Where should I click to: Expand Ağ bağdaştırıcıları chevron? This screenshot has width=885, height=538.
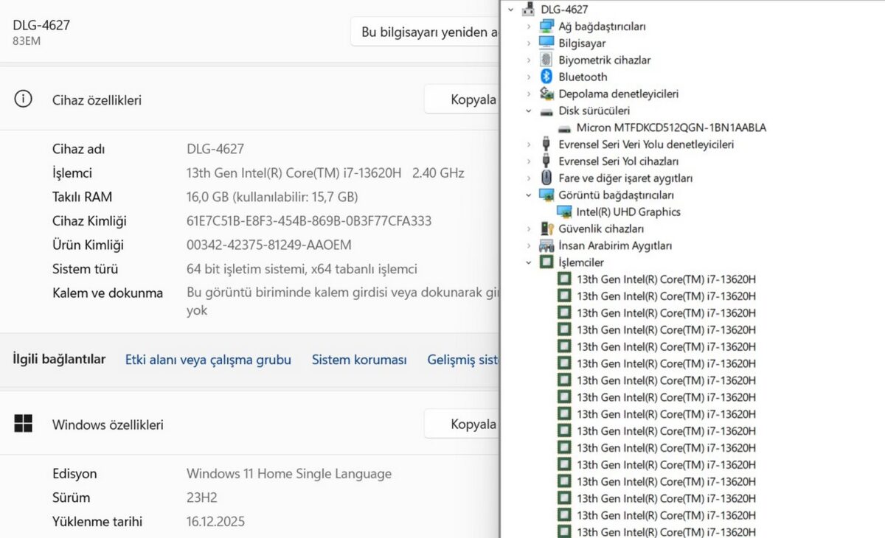pyautogui.click(x=529, y=27)
